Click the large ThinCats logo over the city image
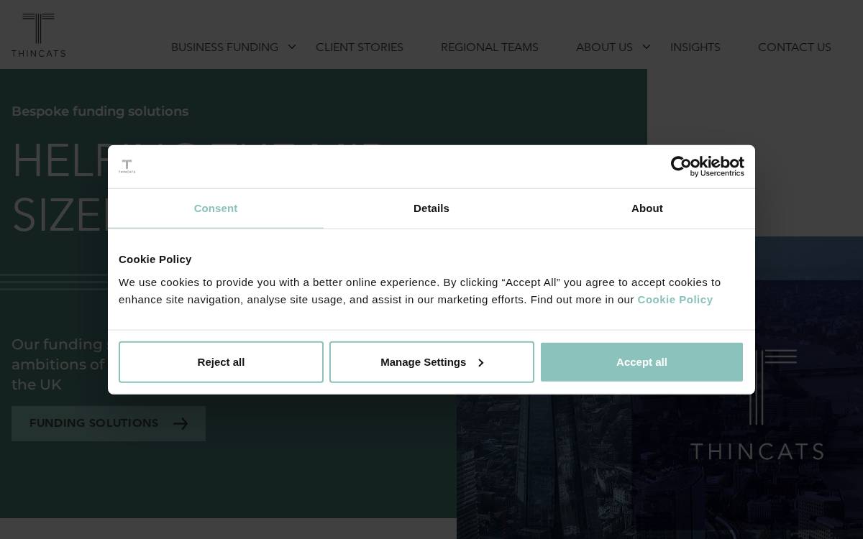Viewport: 863px width, 539px height. click(x=757, y=405)
